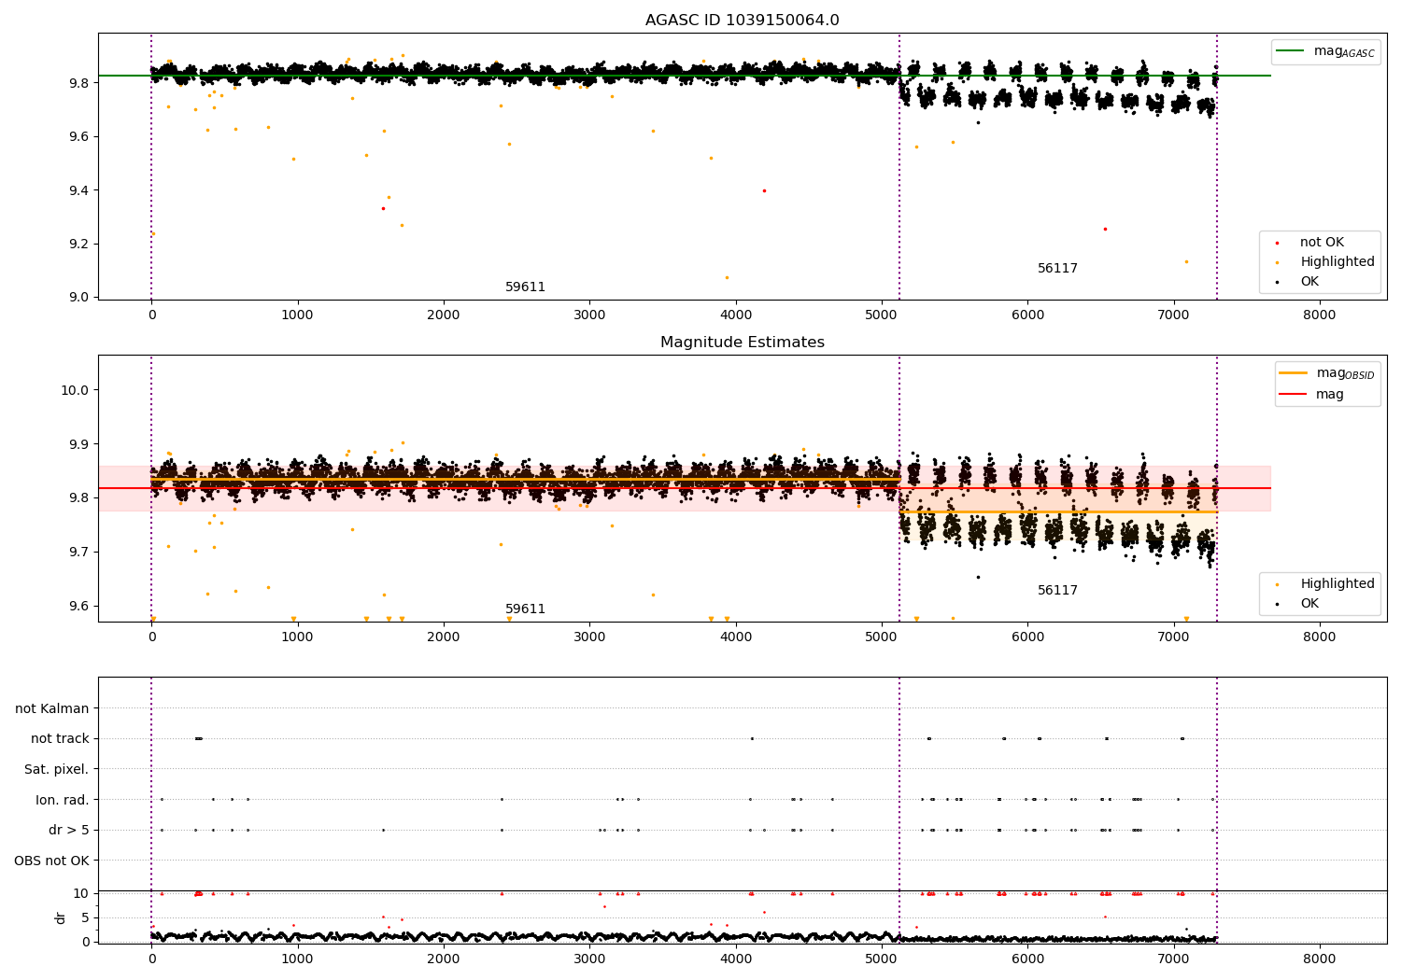
Task: Click the "0" tick on the dr y-axis
Action: pos(85,942)
